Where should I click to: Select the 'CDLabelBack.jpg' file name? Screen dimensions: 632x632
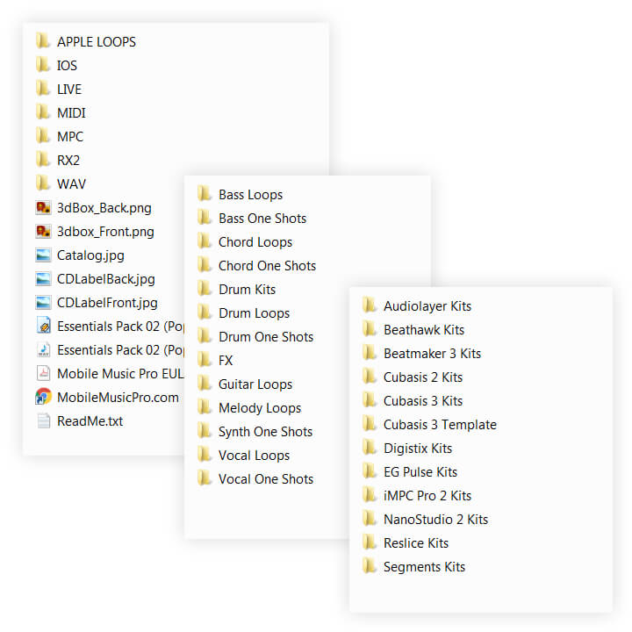[106, 279]
